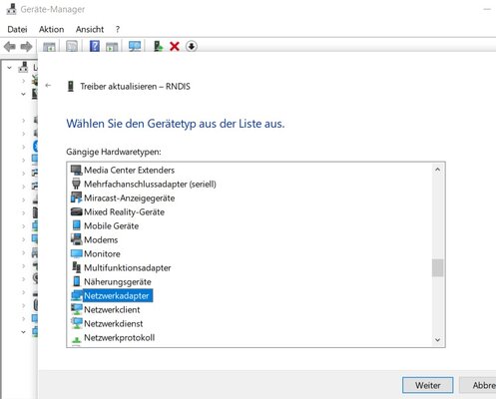Toggle the action pane toolbar icon

click(112, 47)
